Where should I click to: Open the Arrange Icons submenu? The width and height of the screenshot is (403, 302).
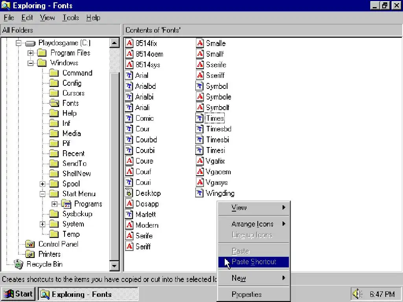(x=254, y=224)
